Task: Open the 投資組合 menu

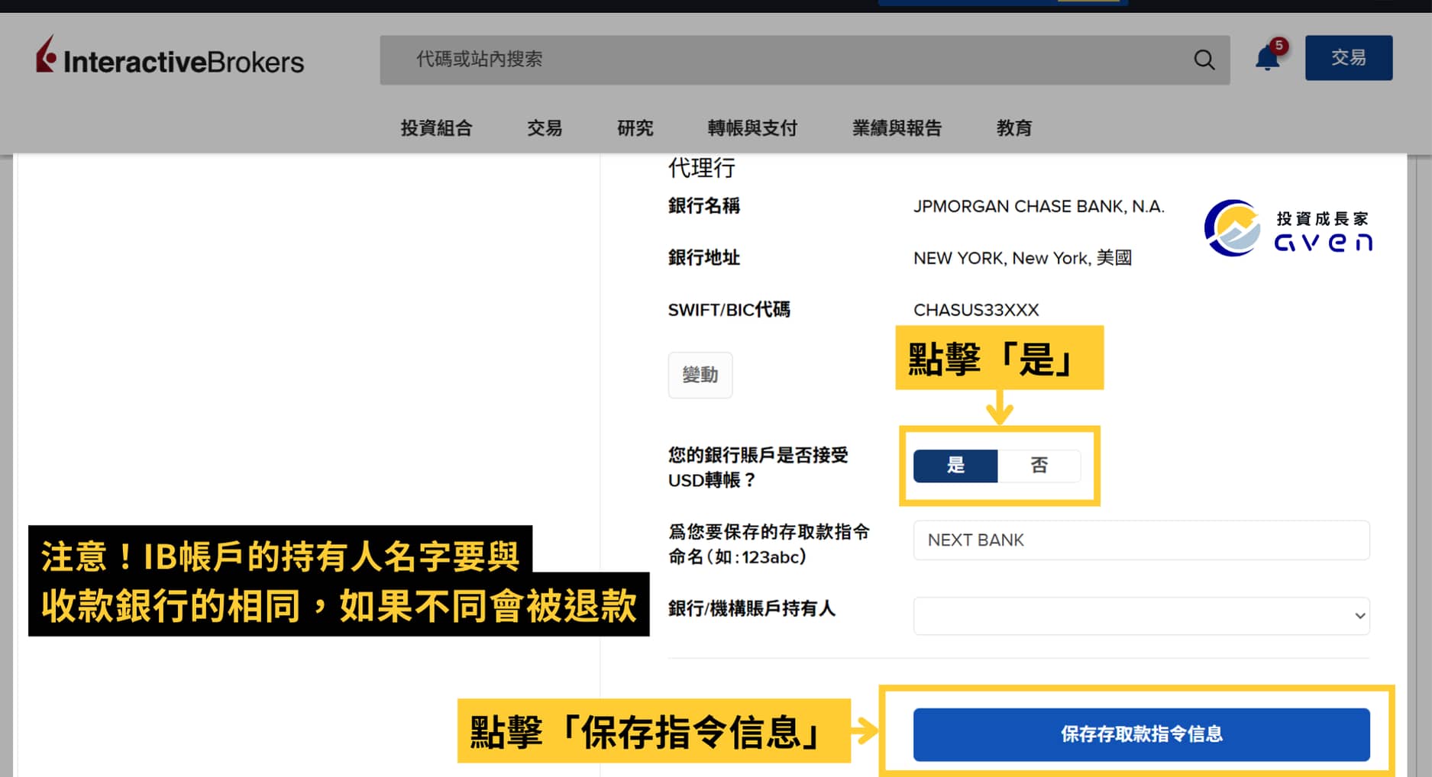Action: 436,128
